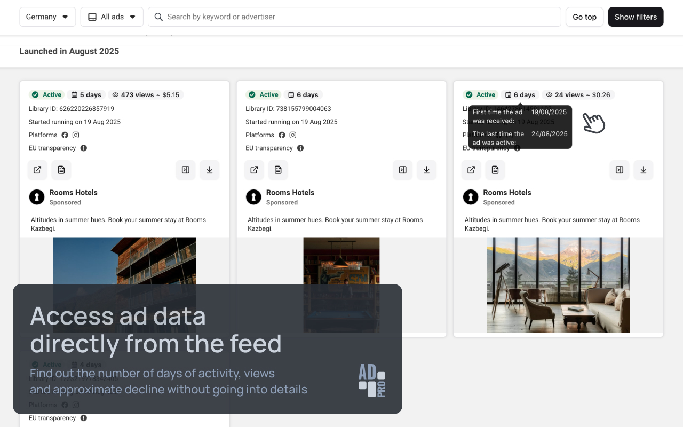Screen dimensions: 683x427
Task: Click Rooms Hotels advertiser name on second ad
Action: tap(290, 193)
